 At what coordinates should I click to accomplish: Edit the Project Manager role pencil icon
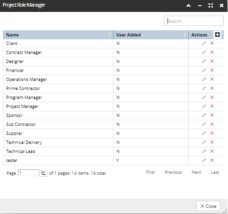point(204,106)
